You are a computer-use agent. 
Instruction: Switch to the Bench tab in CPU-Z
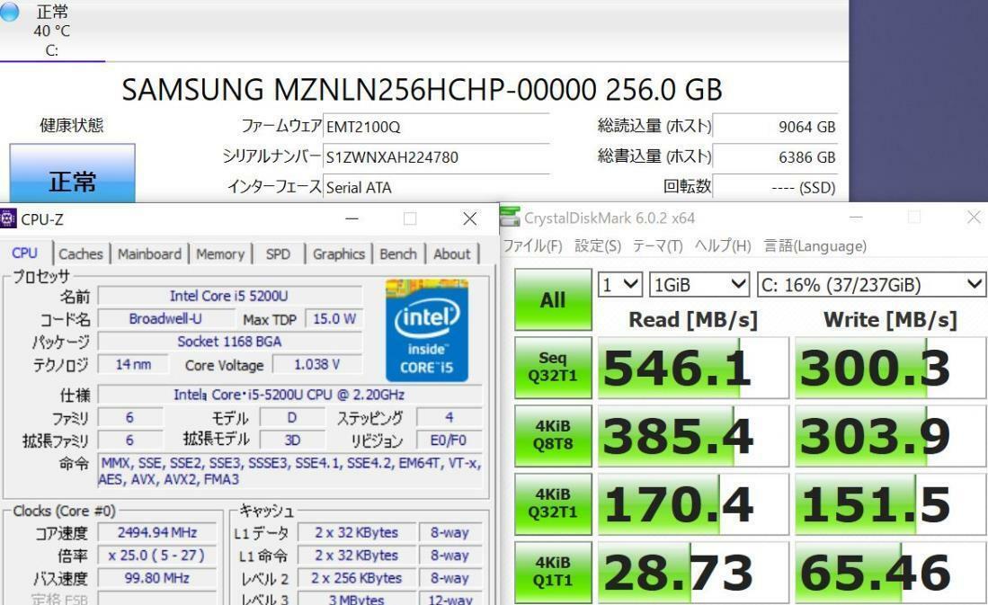[397, 254]
